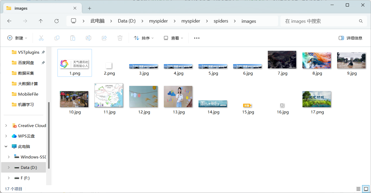Screen dimensions: 371x193
Task: Expand the Data (D:) drive node
Action: pyautogui.click(x=9, y=167)
